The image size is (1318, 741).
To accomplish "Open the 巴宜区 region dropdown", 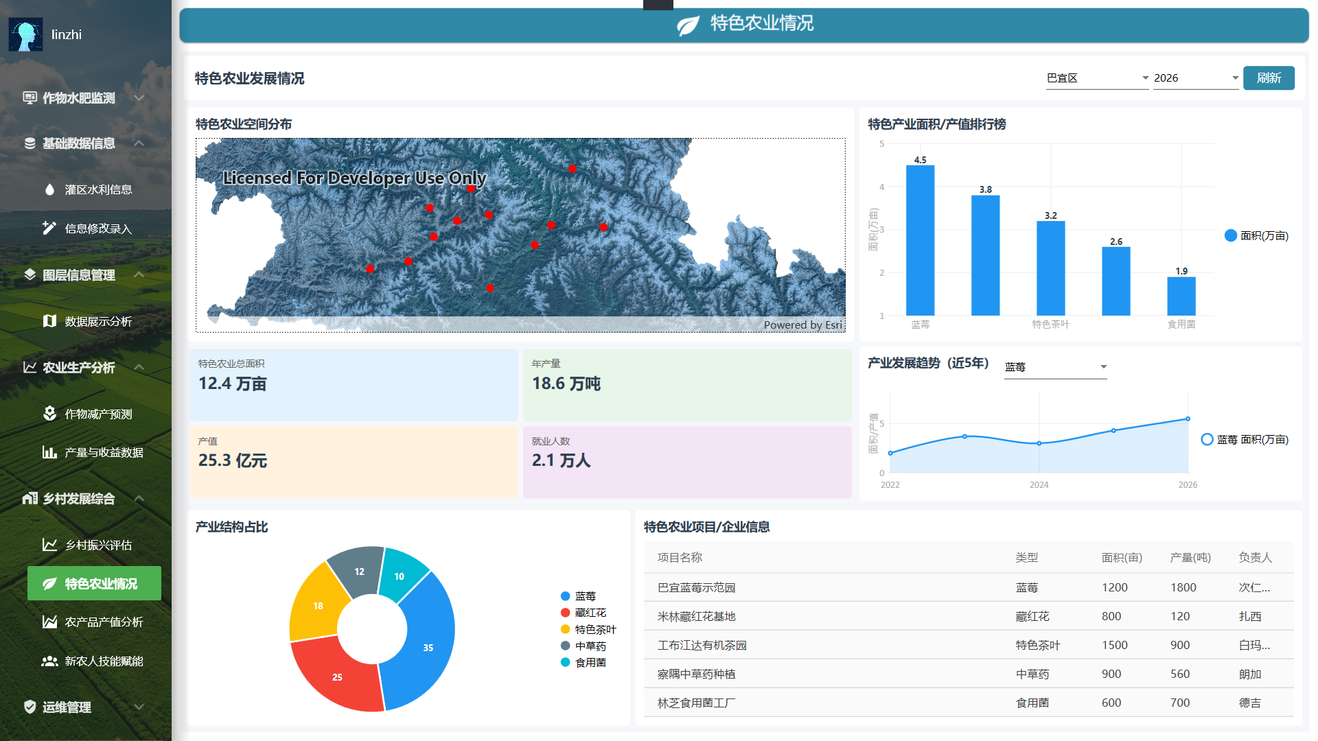I will point(1097,78).
